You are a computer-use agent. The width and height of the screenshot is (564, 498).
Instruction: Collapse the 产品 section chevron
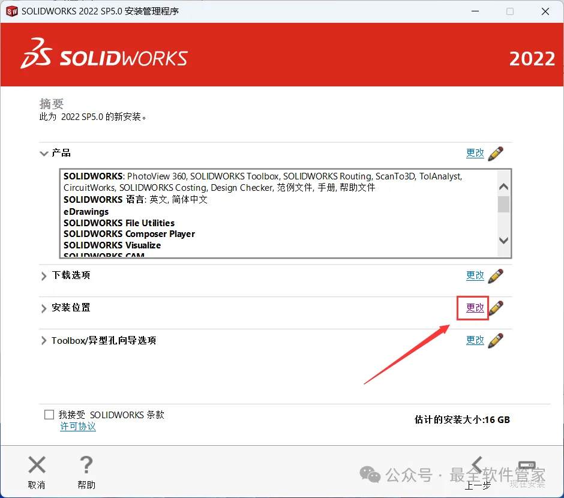[x=44, y=154]
